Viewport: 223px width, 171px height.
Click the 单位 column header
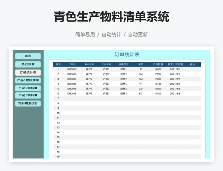coord(141,64)
